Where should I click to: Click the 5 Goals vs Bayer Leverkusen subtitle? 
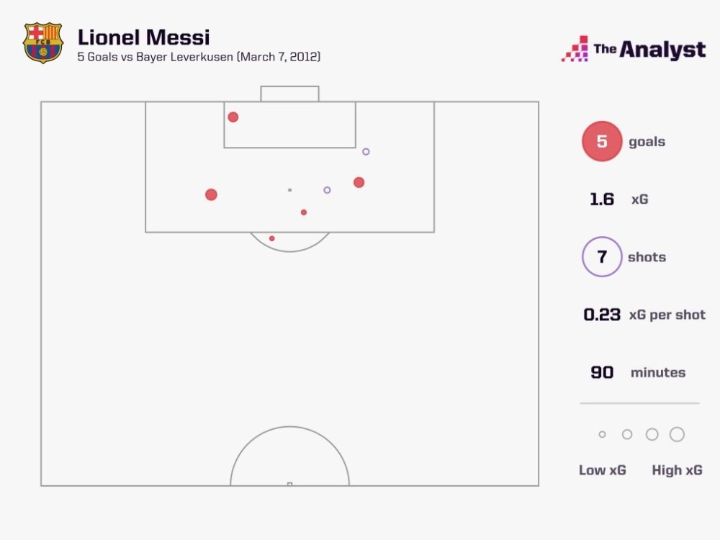coord(199,57)
